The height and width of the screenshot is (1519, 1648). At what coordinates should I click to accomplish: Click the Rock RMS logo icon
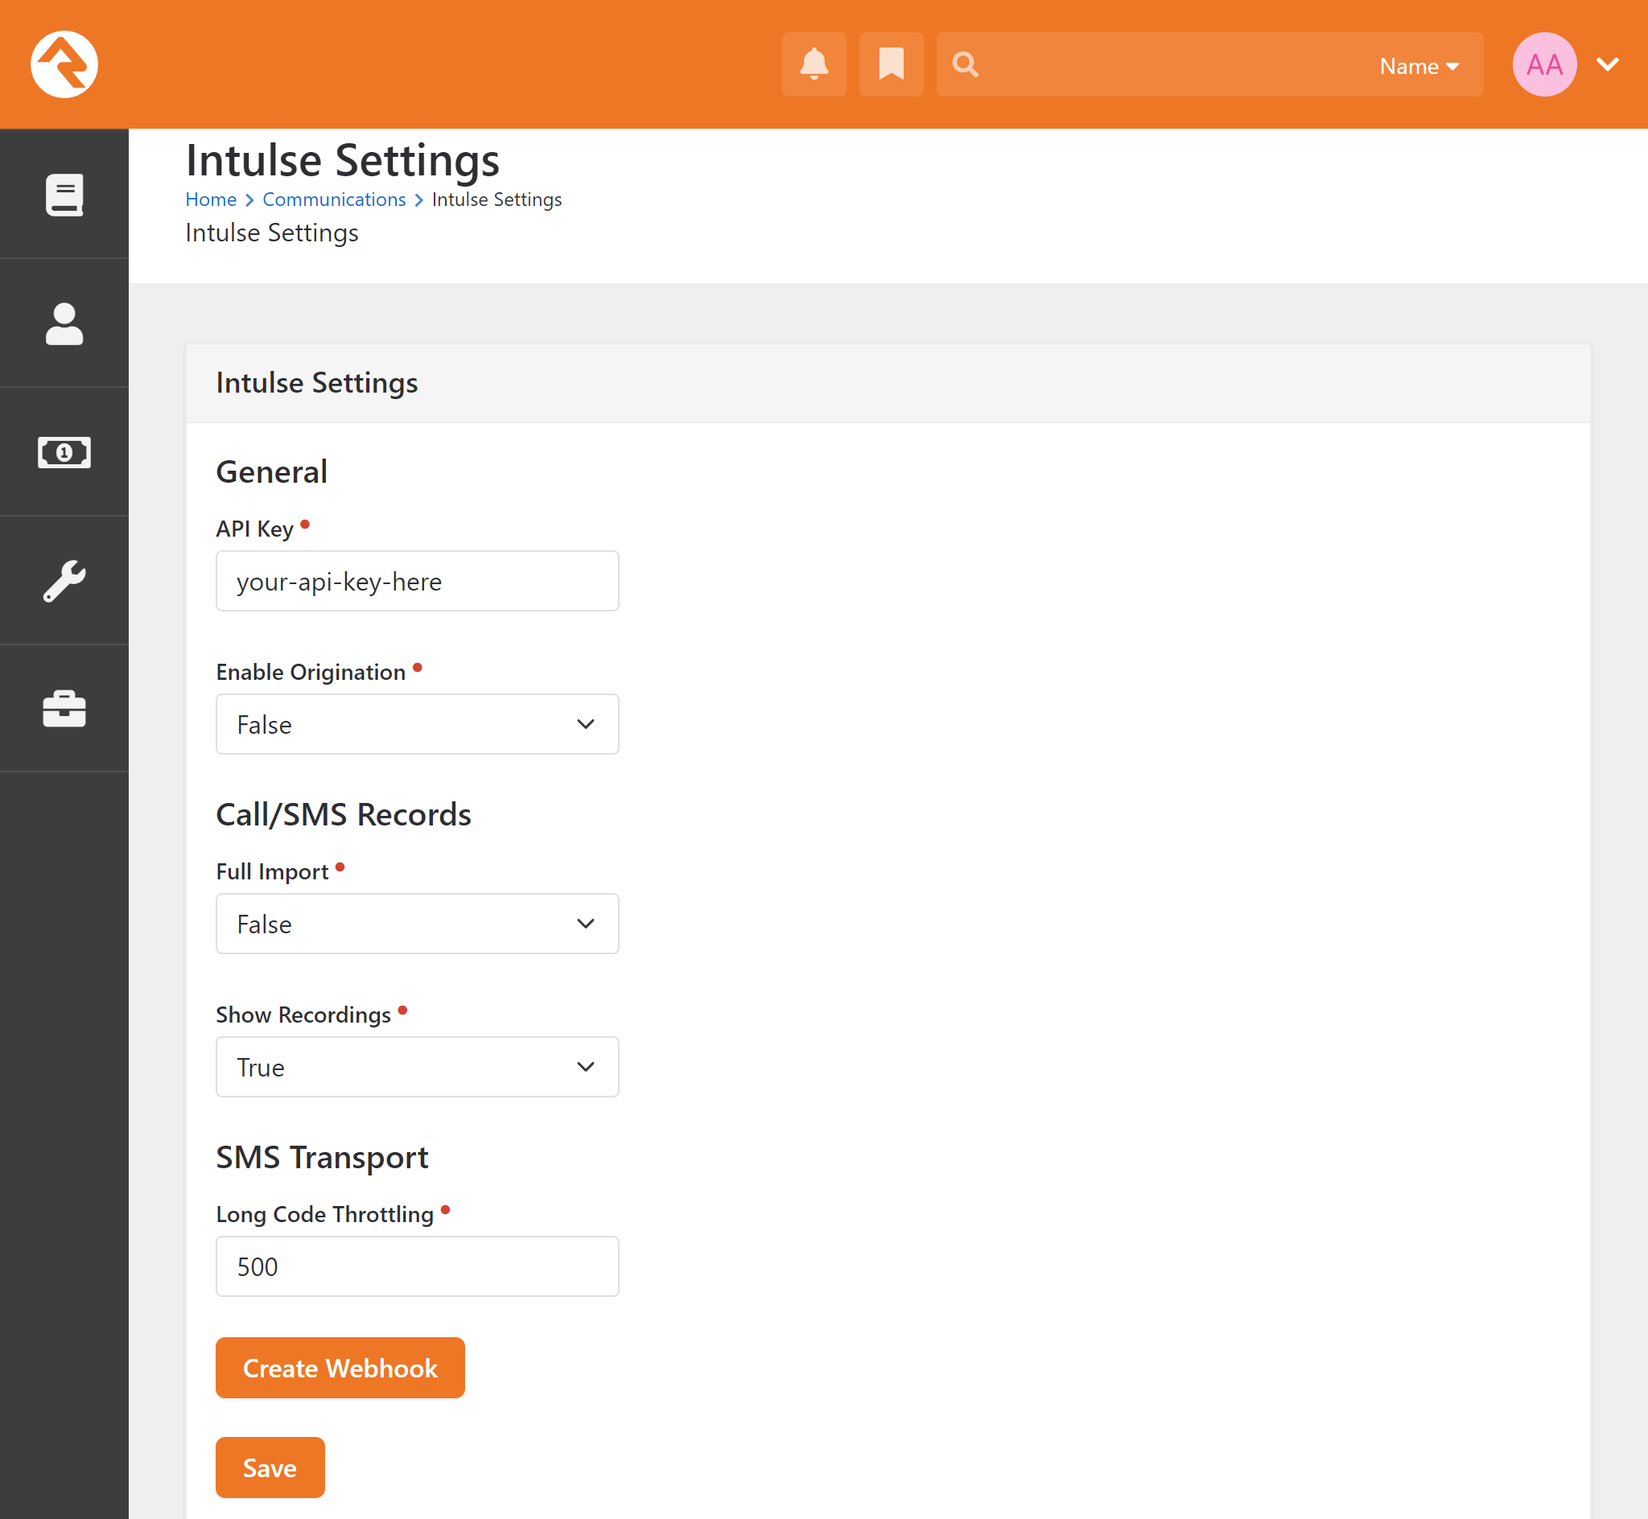click(x=64, y=64)
